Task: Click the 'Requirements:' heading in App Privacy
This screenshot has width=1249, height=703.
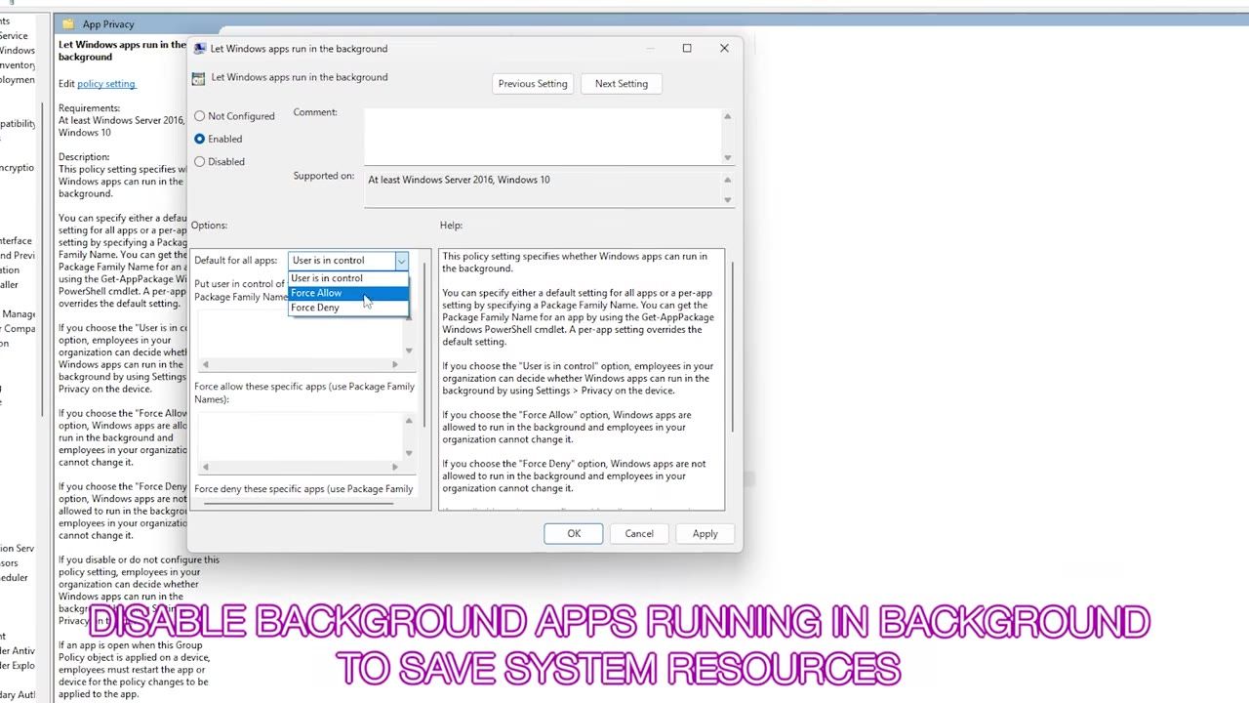Action: click(90, 108)
